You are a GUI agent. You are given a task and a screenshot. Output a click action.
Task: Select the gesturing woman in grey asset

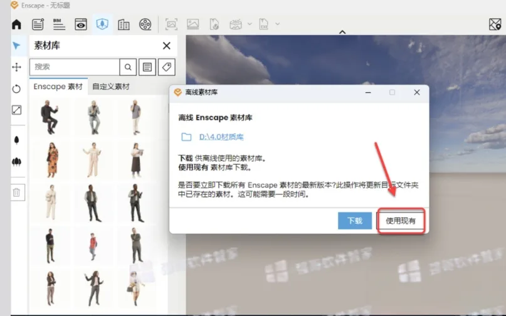(x=93, y=288)
